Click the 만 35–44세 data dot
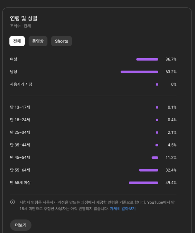 pos(157,145)
